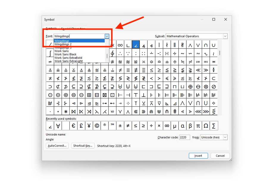Screen dimensions: 273x183
Task: Pick the registered sign in recently used
Action: coord(104,126)
